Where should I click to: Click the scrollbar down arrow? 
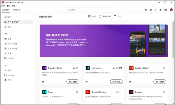coord(173,103)
